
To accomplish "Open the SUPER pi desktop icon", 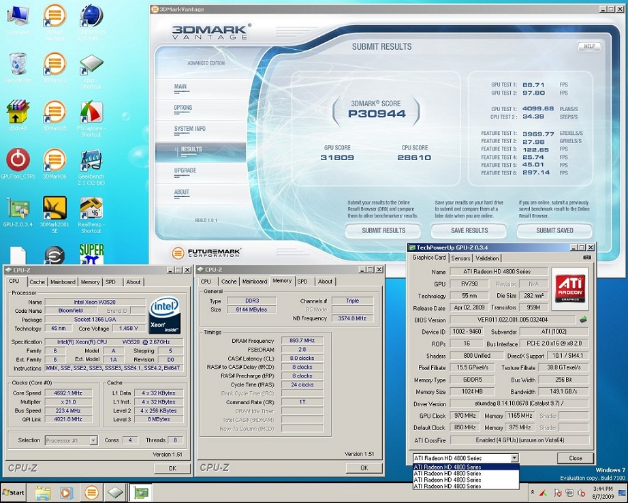I will point(91,254).
